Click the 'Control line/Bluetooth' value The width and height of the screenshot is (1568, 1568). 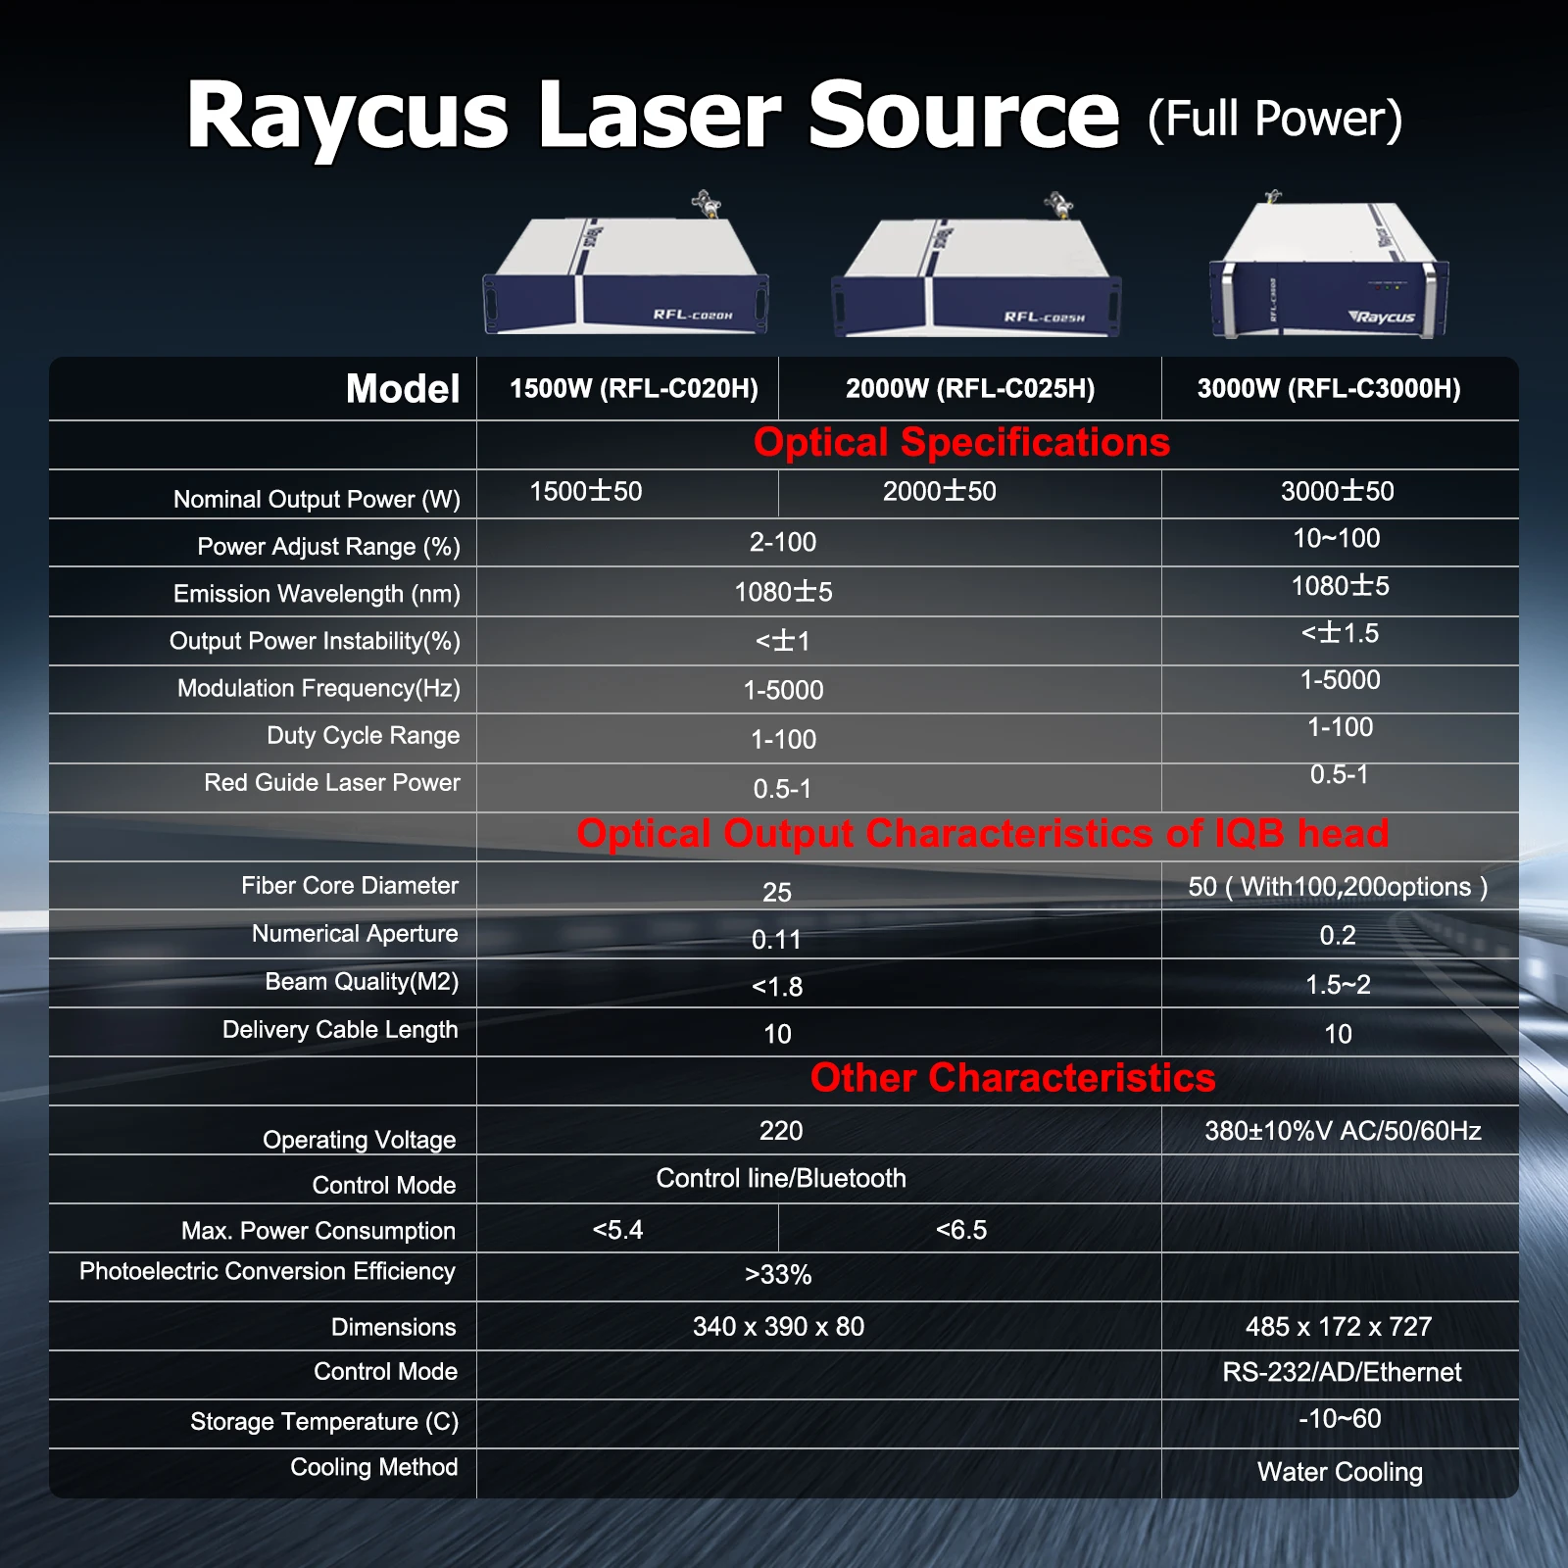[x=781, y=1178]
